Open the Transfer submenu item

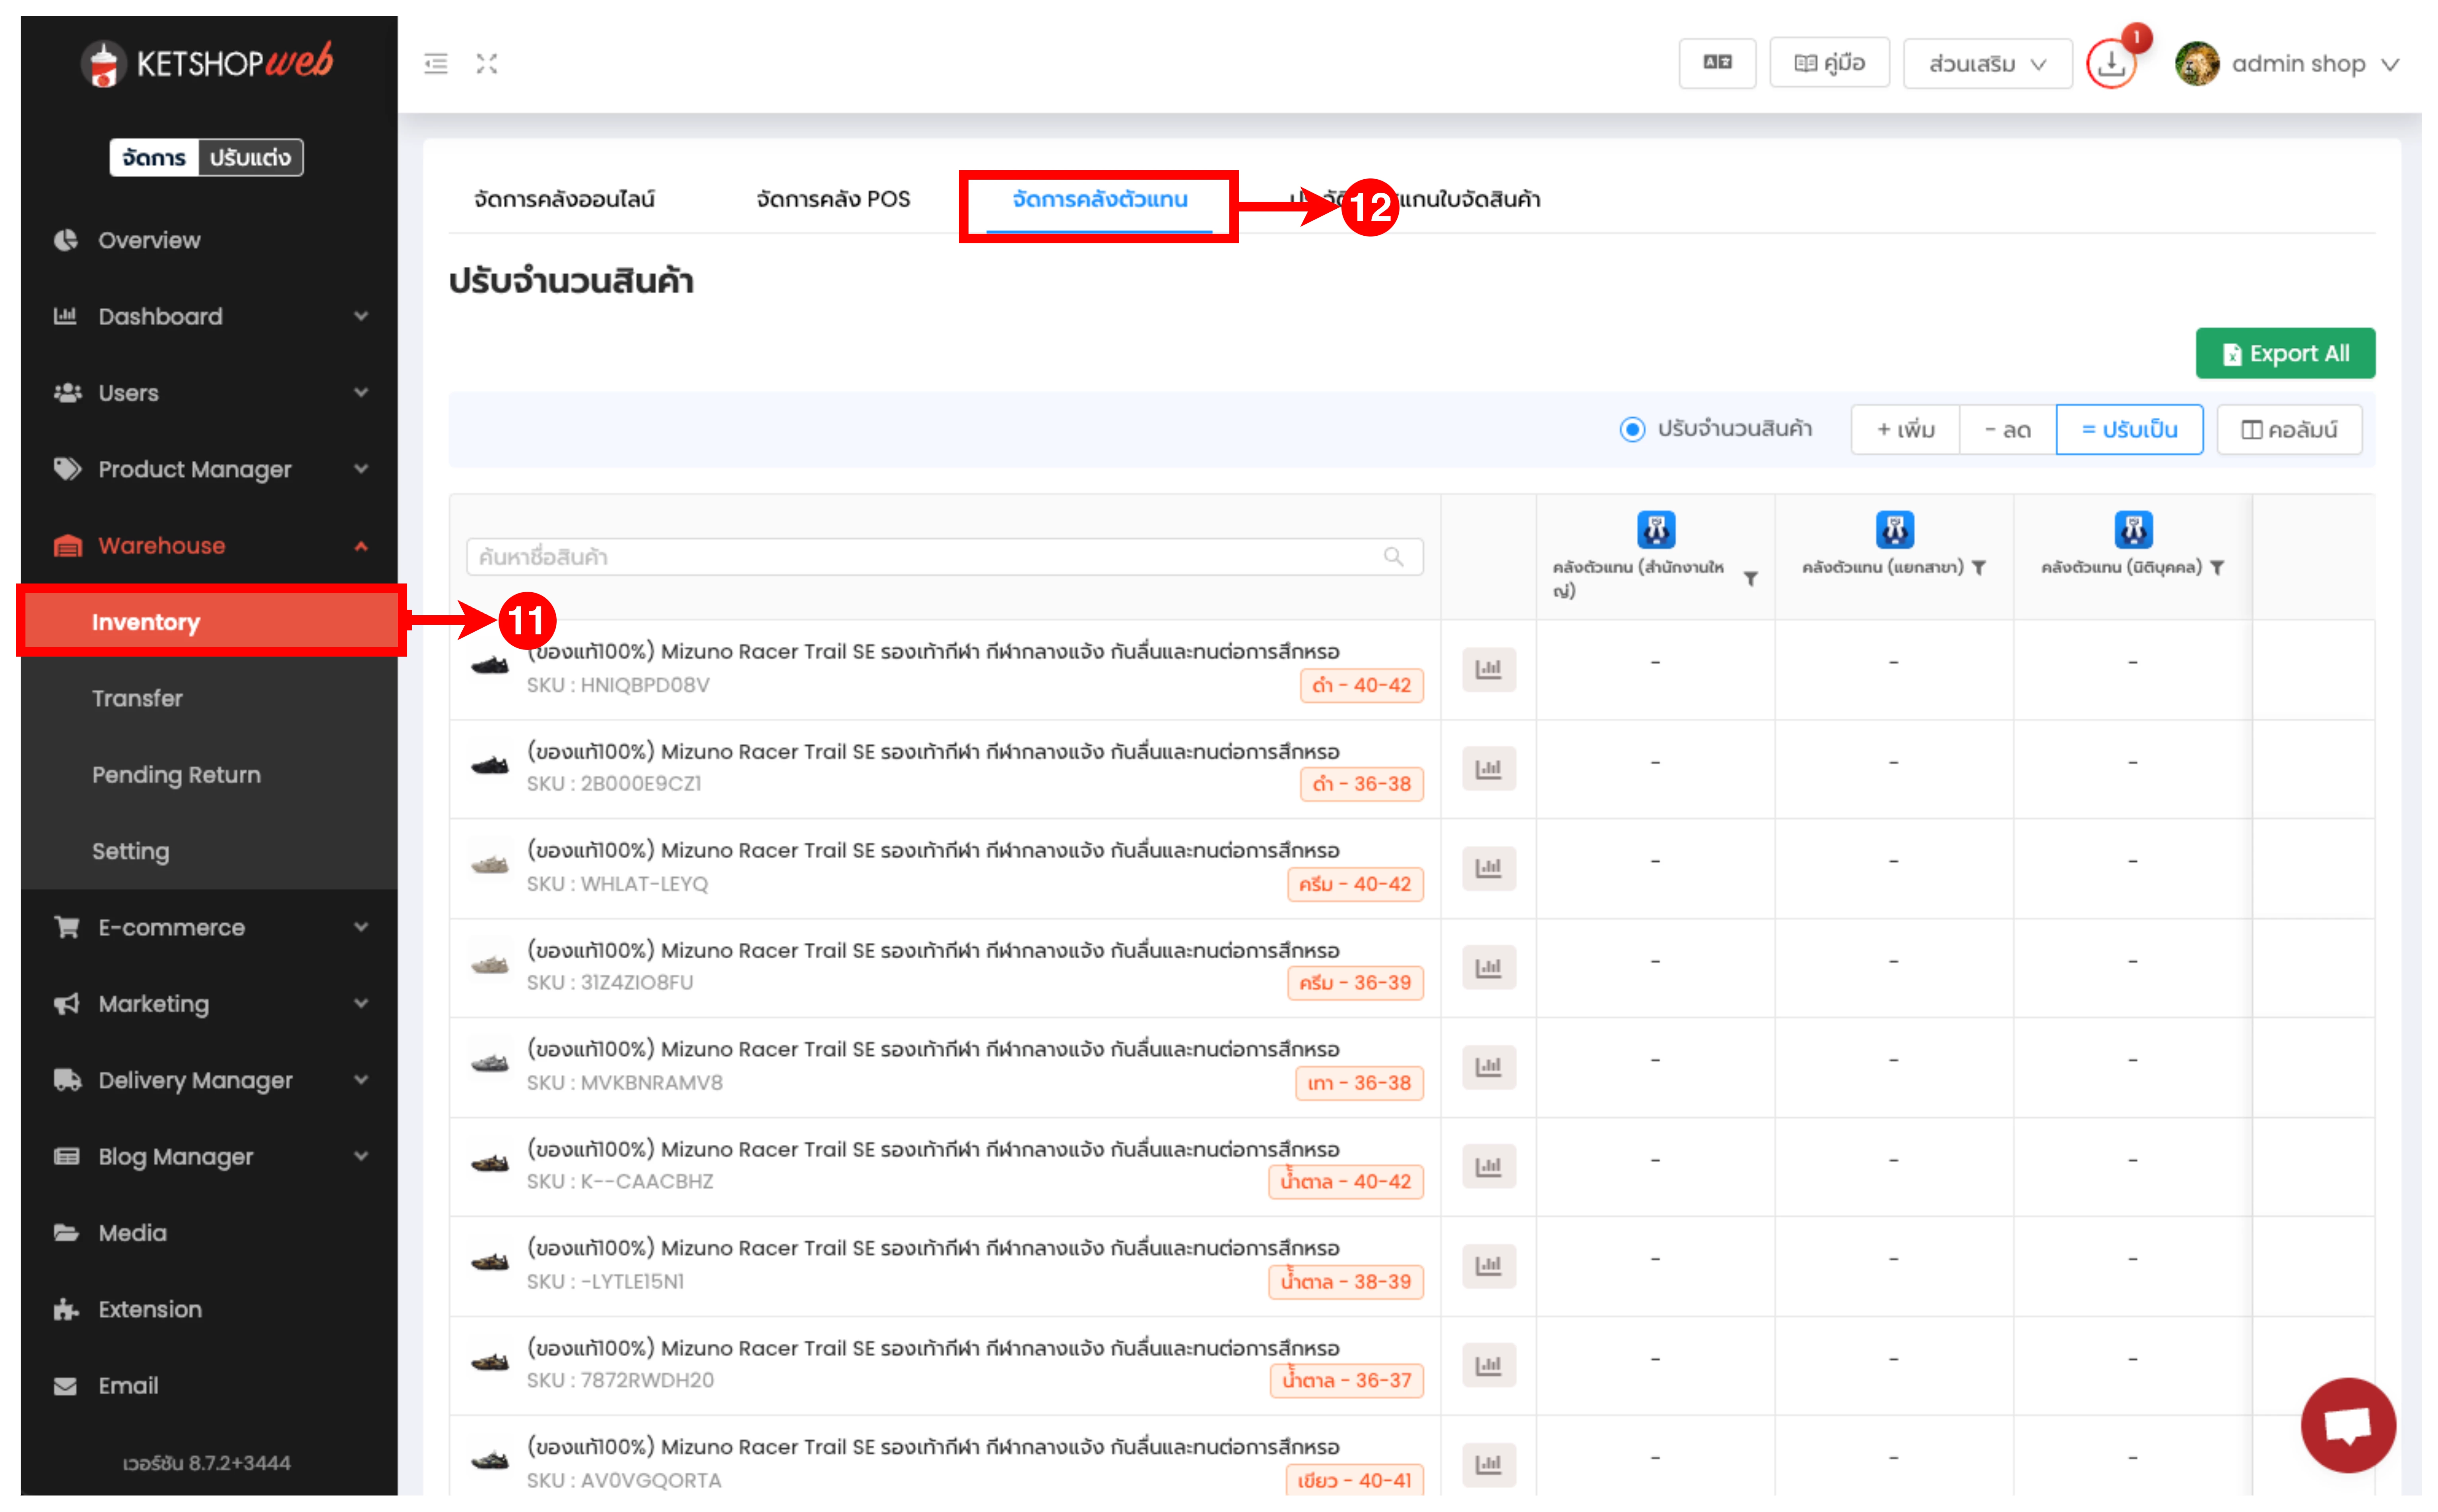click(x=137, y=698)
